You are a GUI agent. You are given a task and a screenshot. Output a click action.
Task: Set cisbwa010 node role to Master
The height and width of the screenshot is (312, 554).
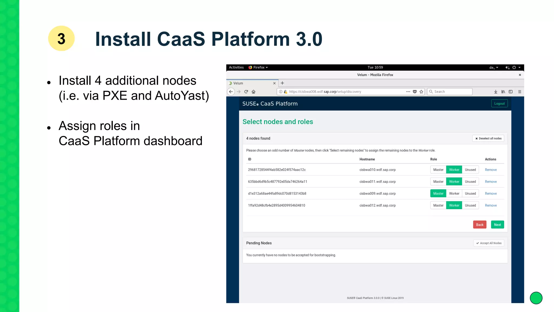(438, 170)
